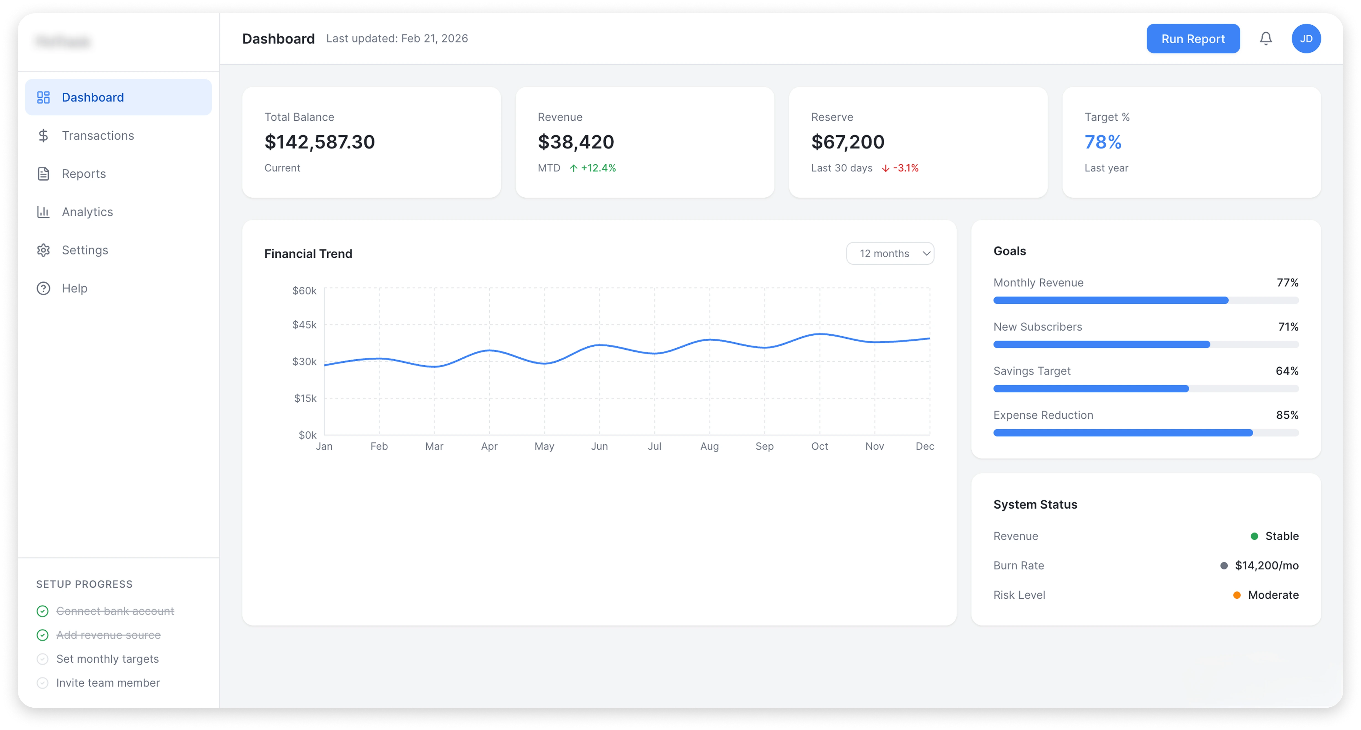Click the Monthly Revenue progress bar
Screen dimensions: 1361x730
point(1145,300)
